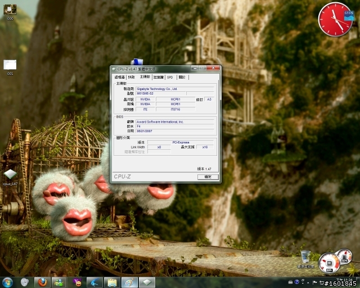Click the blue help question mark tray icon
This screenshot has height=288, width=360.
pos(296,282)
